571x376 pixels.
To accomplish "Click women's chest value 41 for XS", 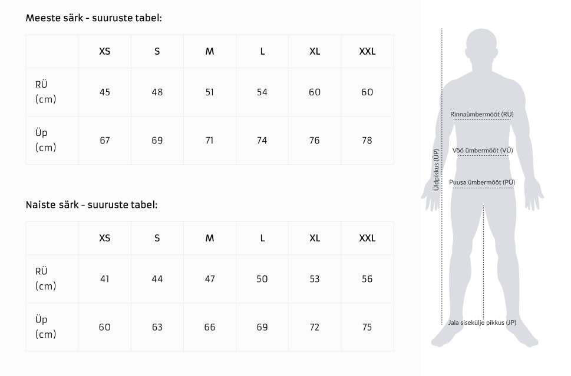I will 104,279.
